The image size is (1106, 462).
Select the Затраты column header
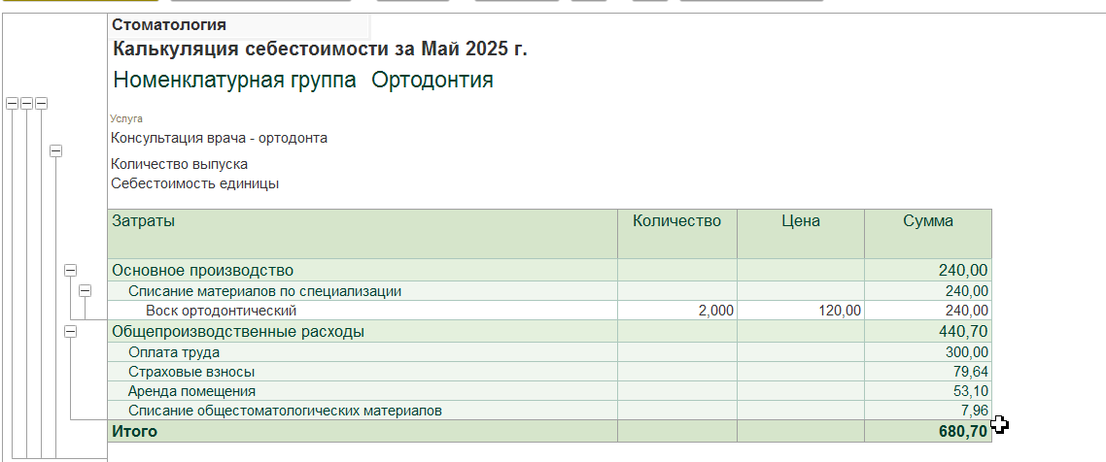tap(363, 234)
